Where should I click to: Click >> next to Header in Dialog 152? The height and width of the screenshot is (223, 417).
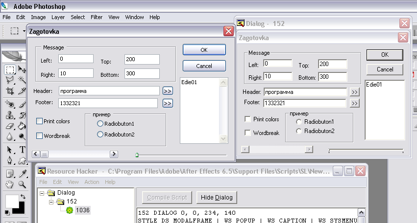point(354,92)
